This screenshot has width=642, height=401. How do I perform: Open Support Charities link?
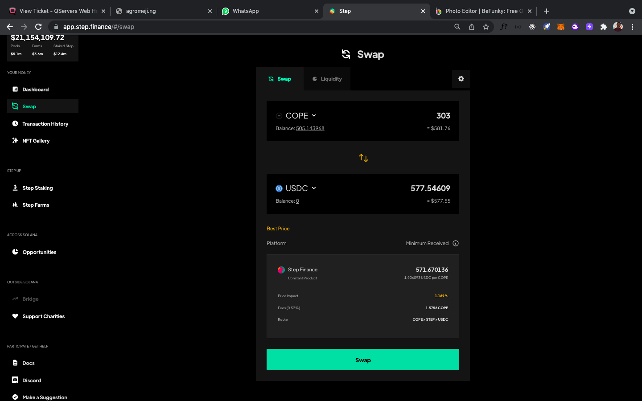click(x=43, y=316)
